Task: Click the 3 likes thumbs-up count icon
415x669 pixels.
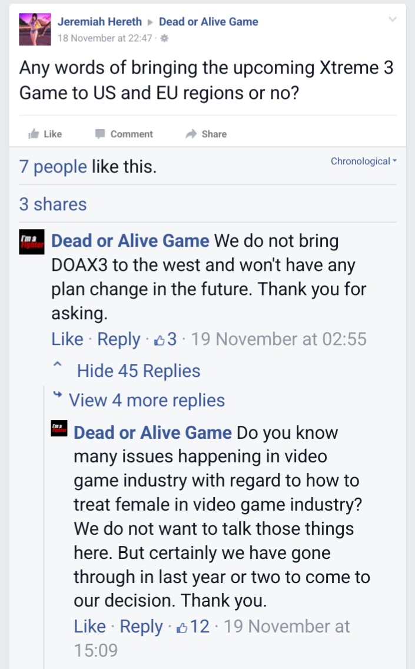Action: (159, 340)
